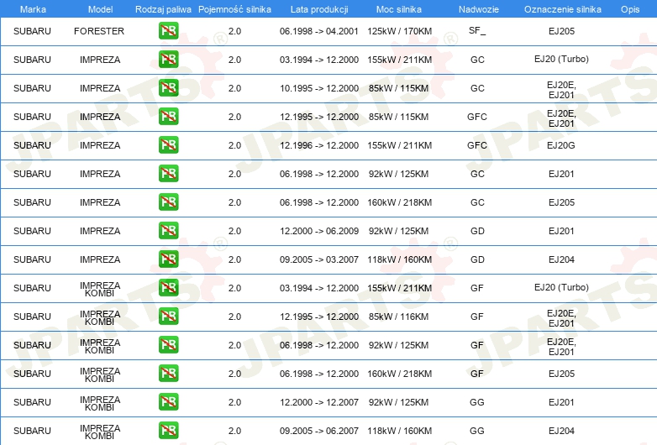The width and height of the screenshot is (657, 445).
Task: Click fuel icon in Impreza GC 160kW EJ205 row
Action: (x=168, y=202)
